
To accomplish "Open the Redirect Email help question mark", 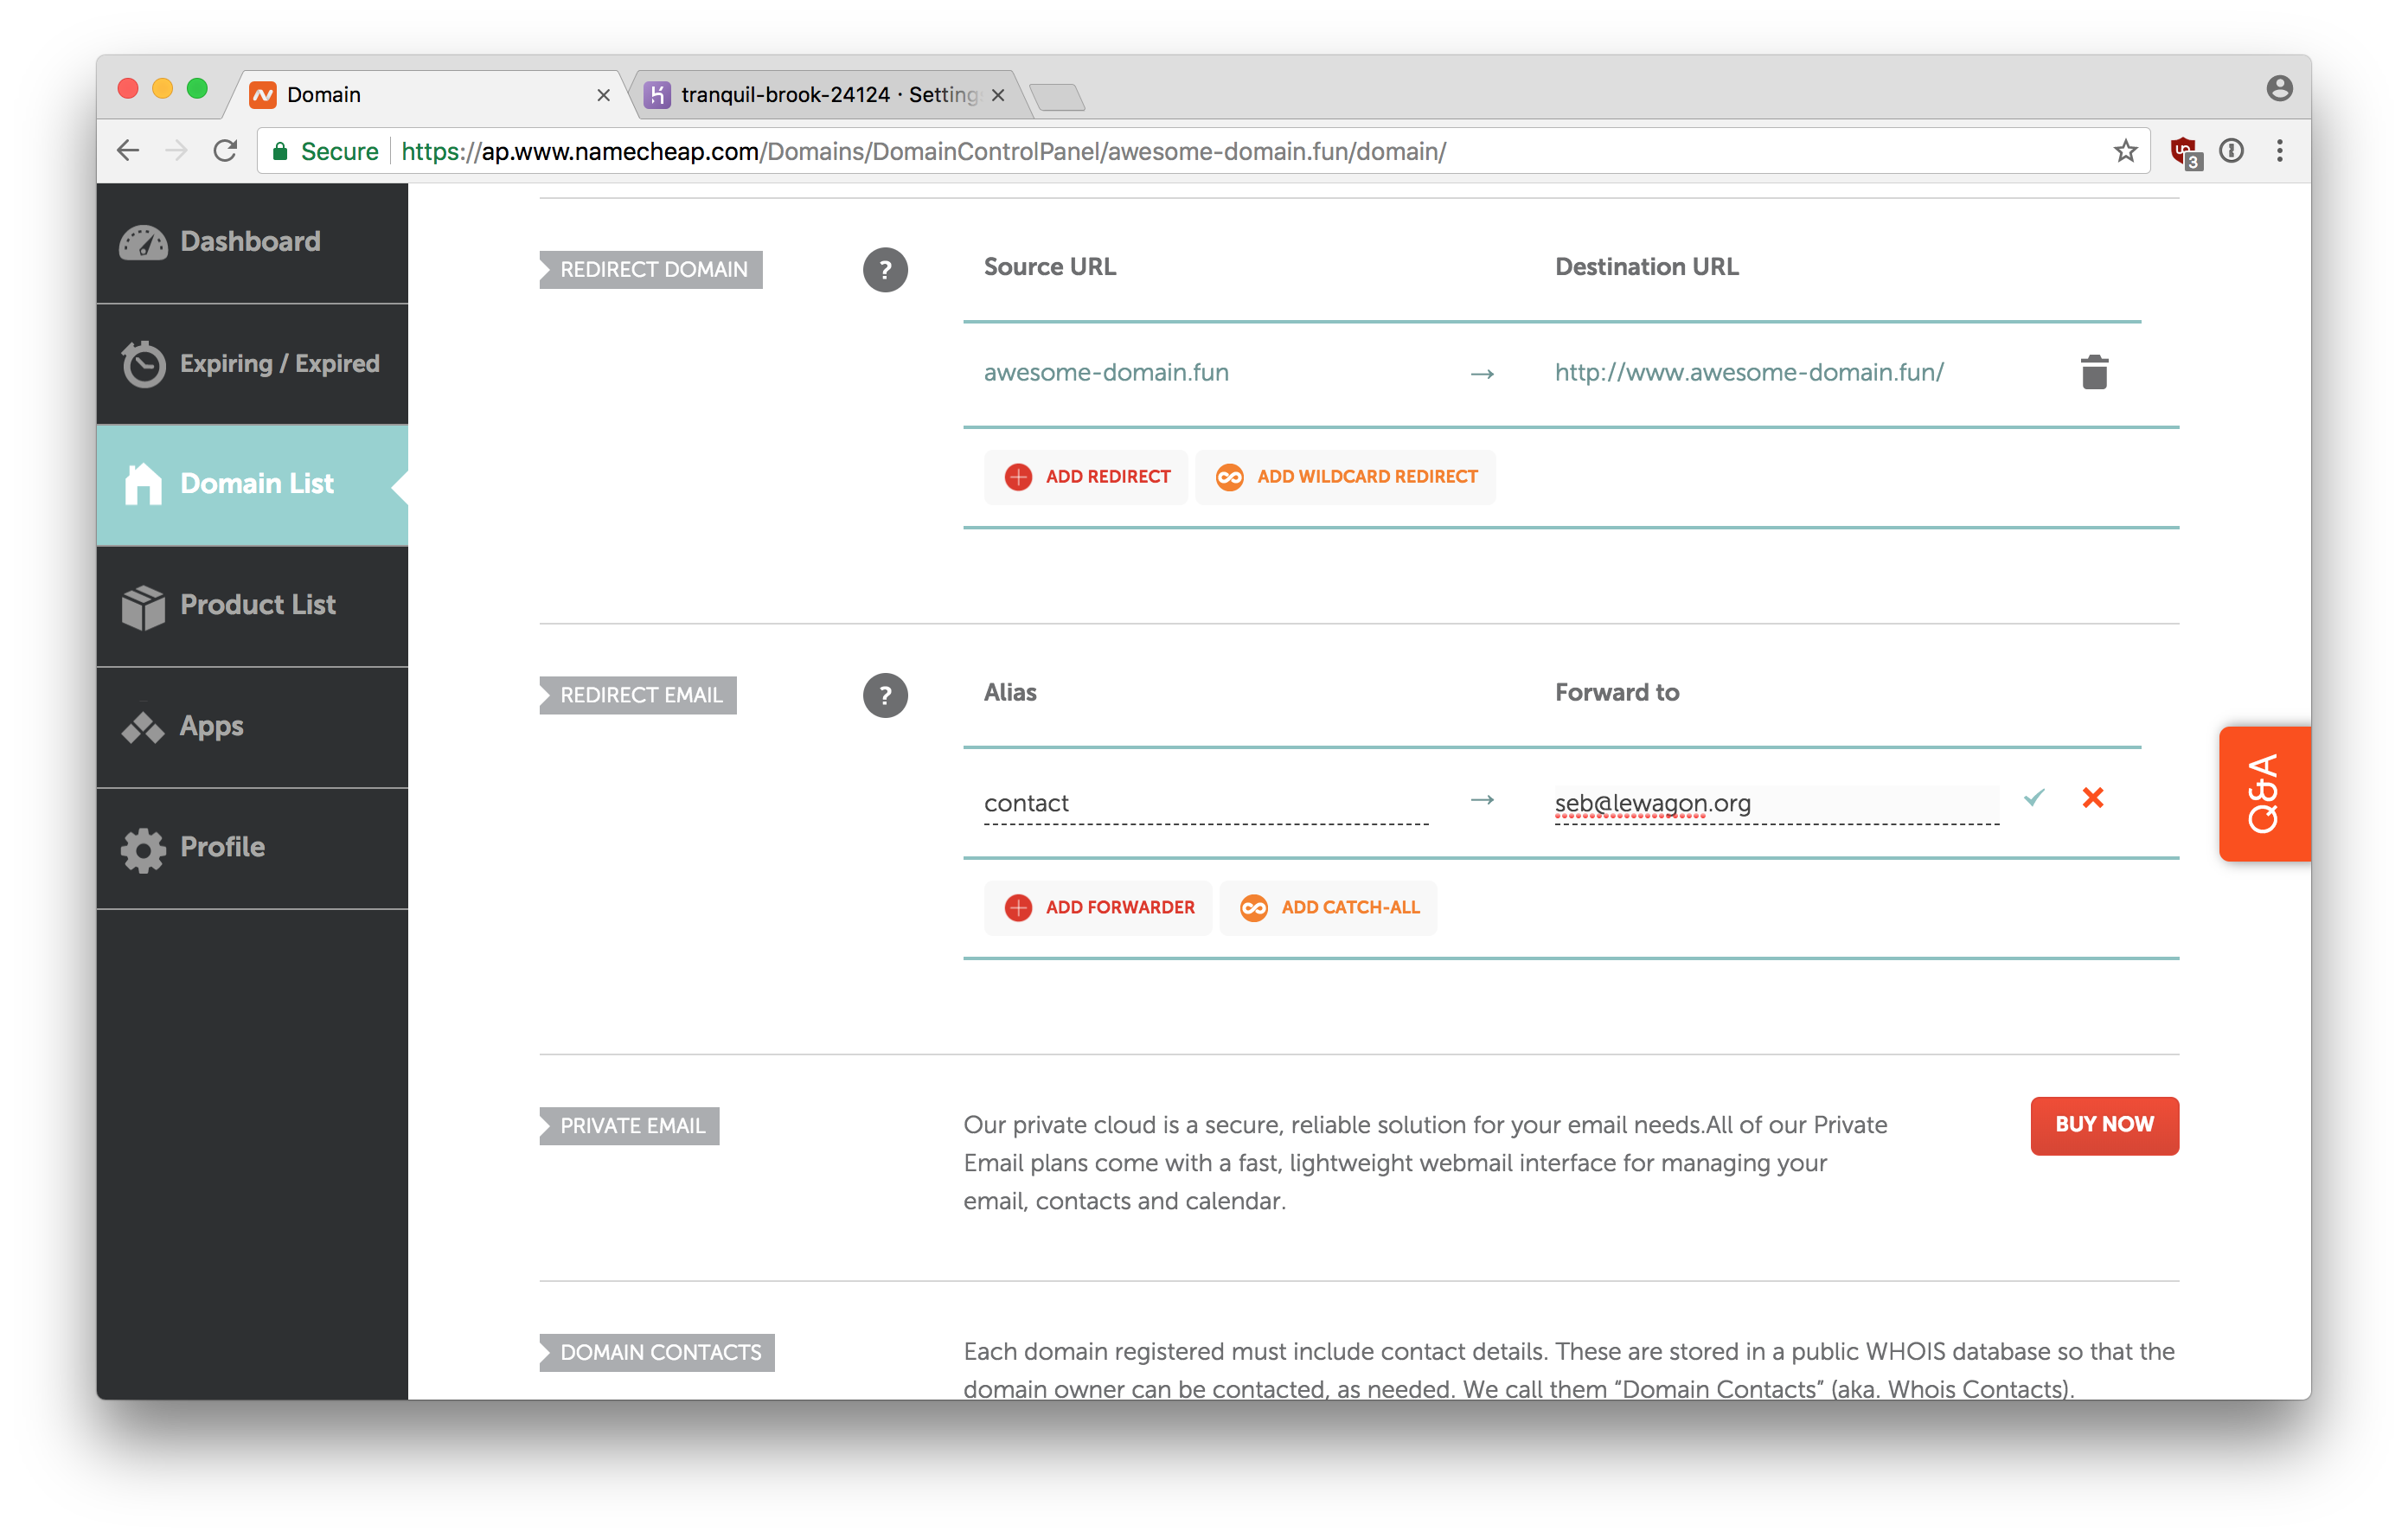I will coord(885,696).
